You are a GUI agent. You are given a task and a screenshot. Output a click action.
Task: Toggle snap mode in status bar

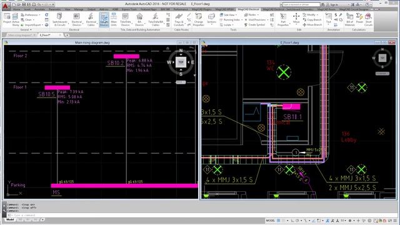283,221
